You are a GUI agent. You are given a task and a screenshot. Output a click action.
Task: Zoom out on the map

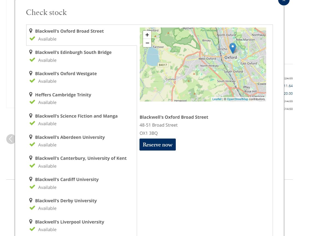pyautogui.click(x=147, y=43)
